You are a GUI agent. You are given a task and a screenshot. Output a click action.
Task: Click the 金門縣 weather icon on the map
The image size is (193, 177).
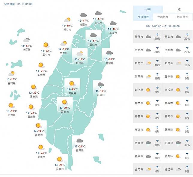coord(11,73)
